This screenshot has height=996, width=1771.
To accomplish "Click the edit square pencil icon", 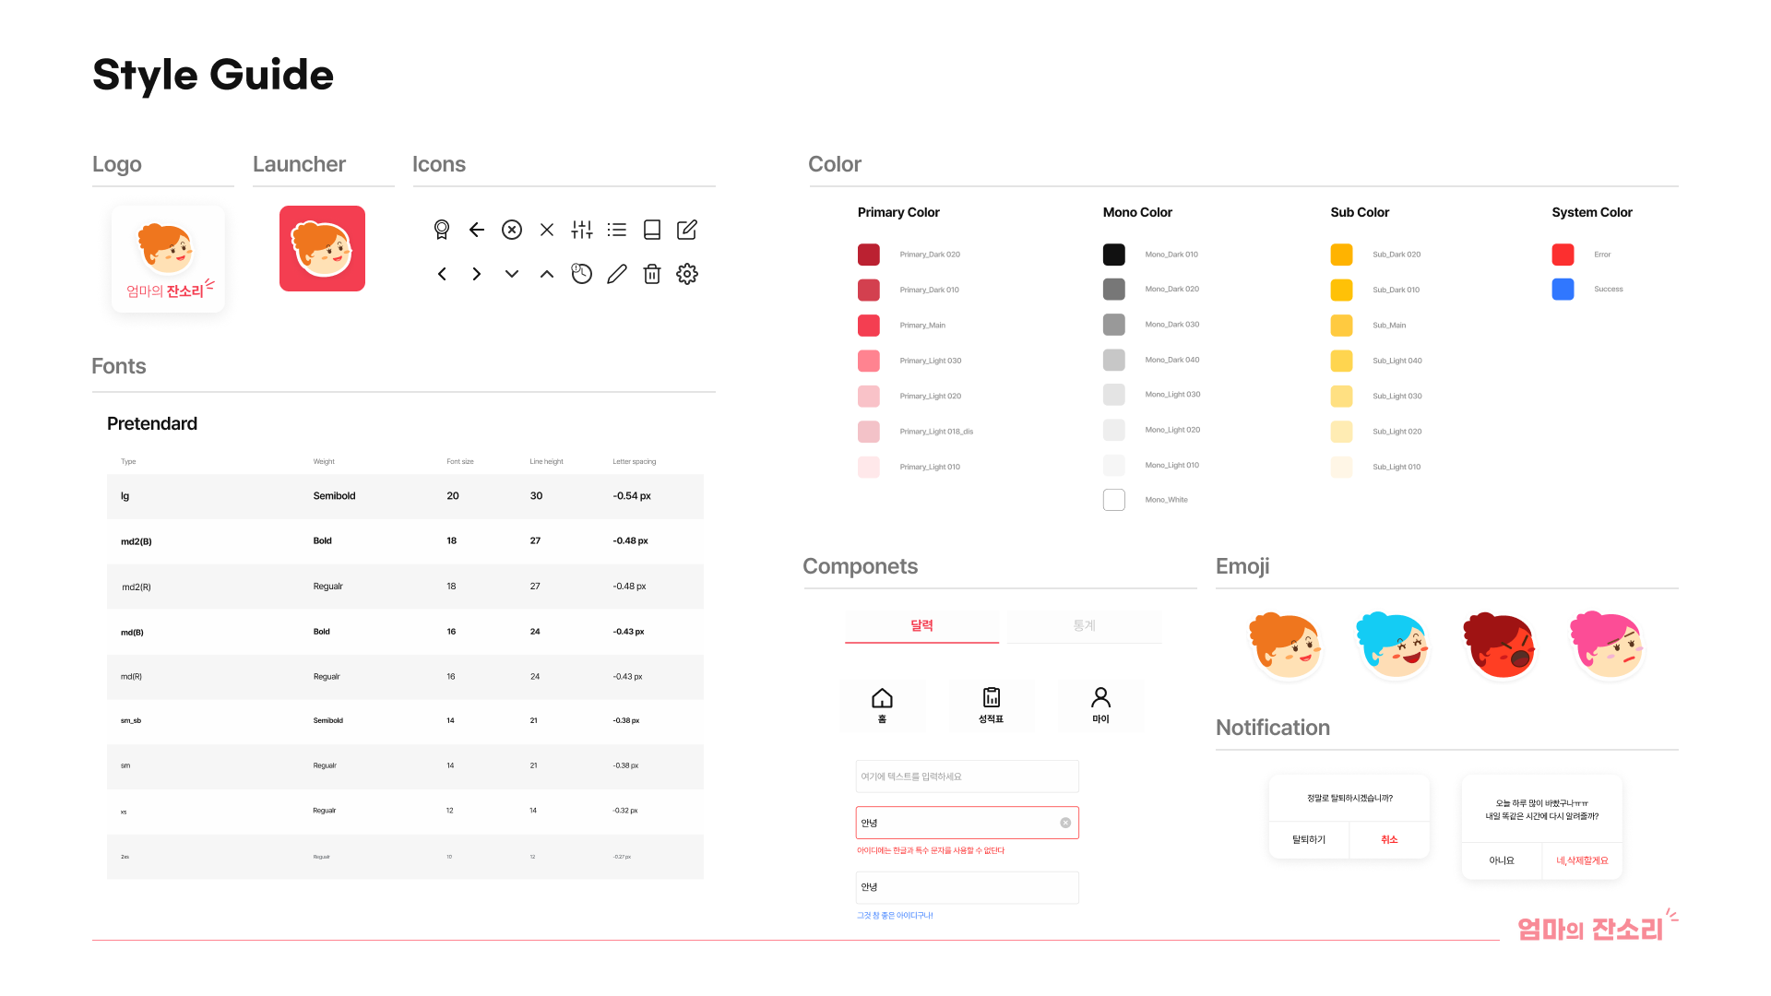I will [687, 230].
